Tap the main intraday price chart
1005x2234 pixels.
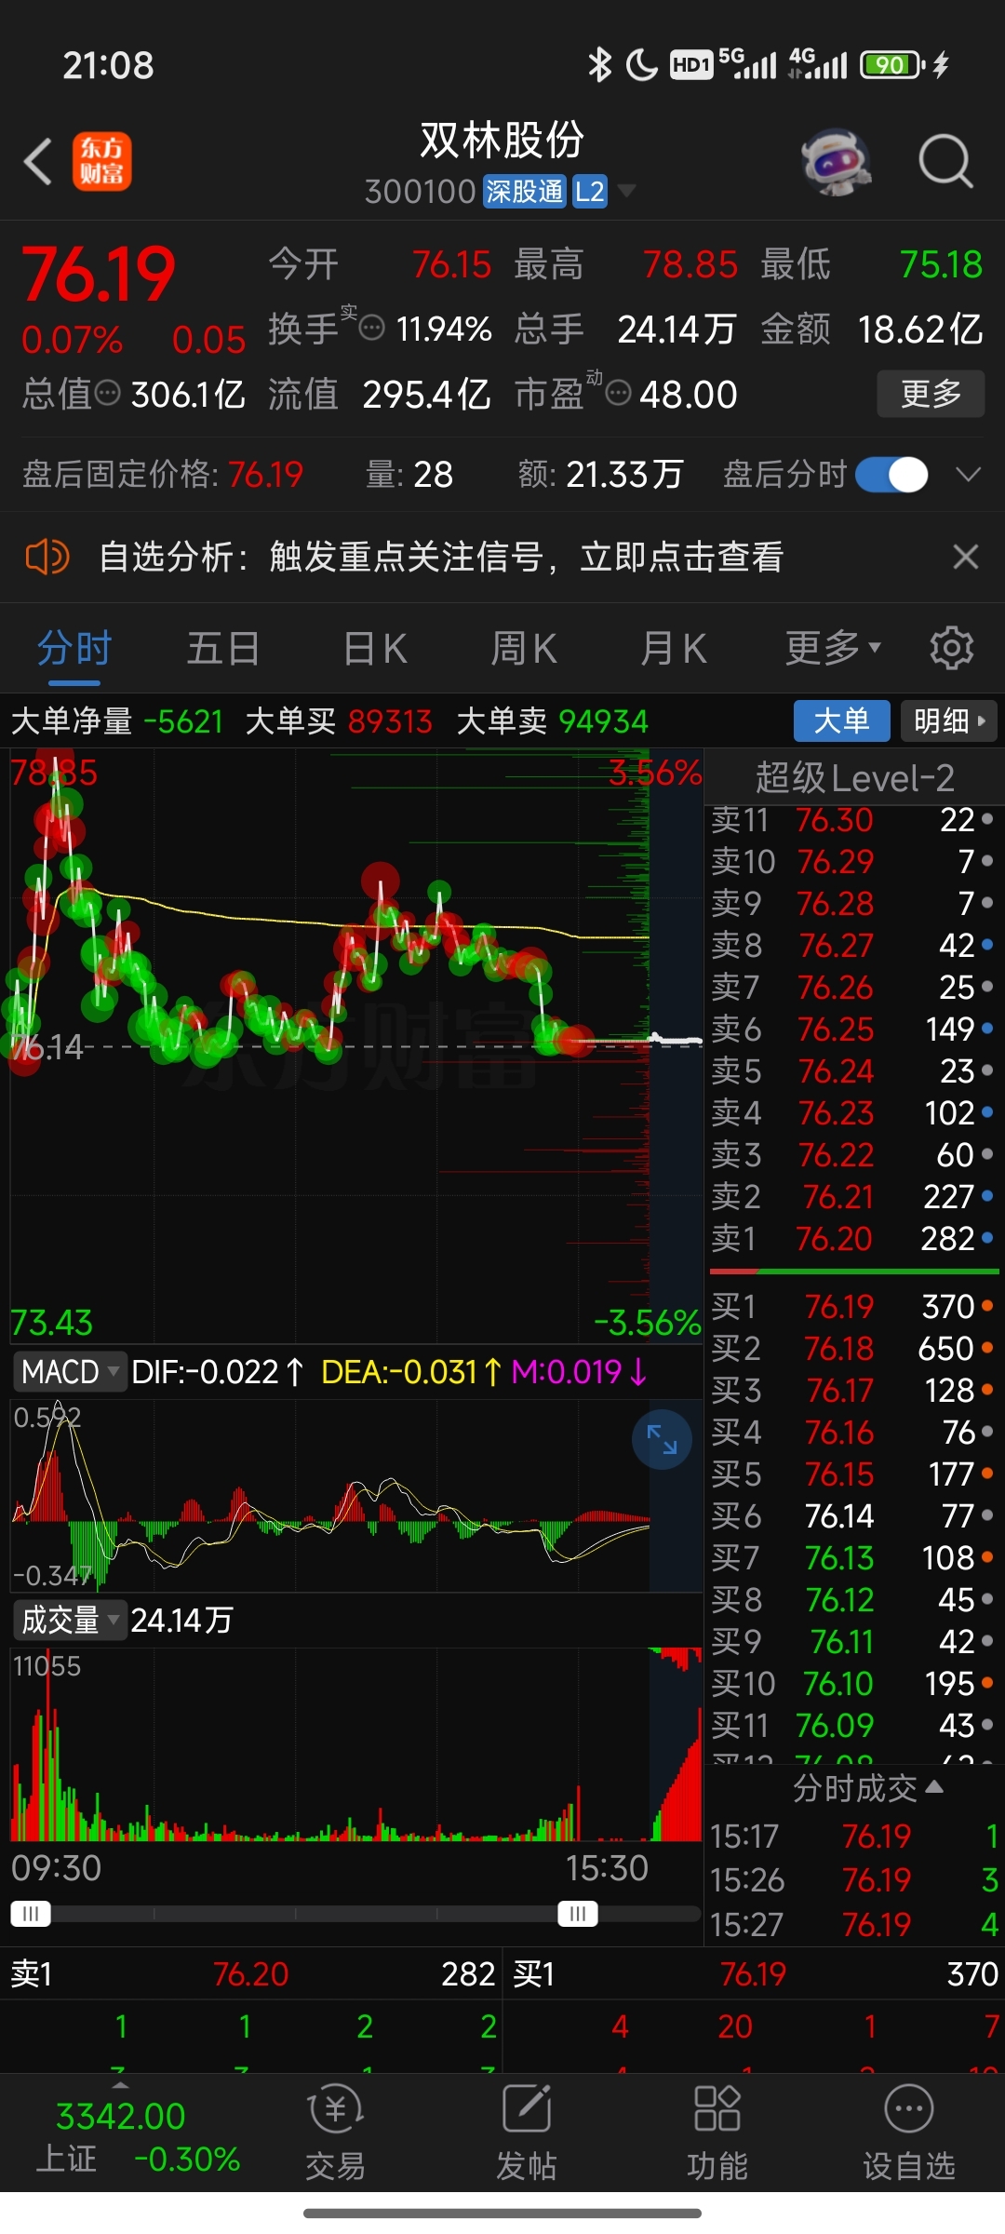355,1045
